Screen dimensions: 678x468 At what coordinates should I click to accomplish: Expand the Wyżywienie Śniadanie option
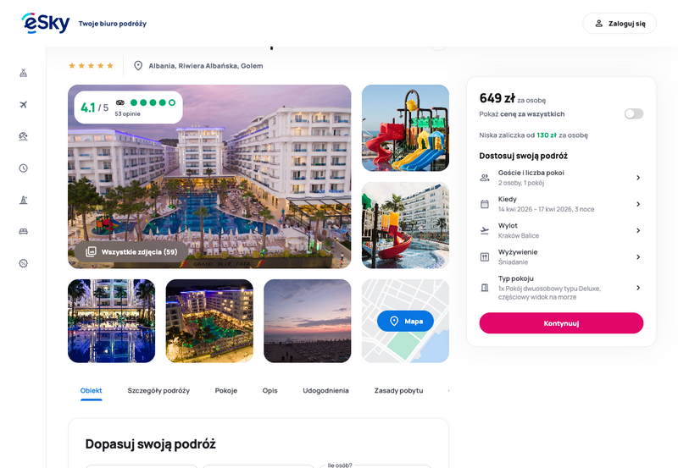click(561, 257)
